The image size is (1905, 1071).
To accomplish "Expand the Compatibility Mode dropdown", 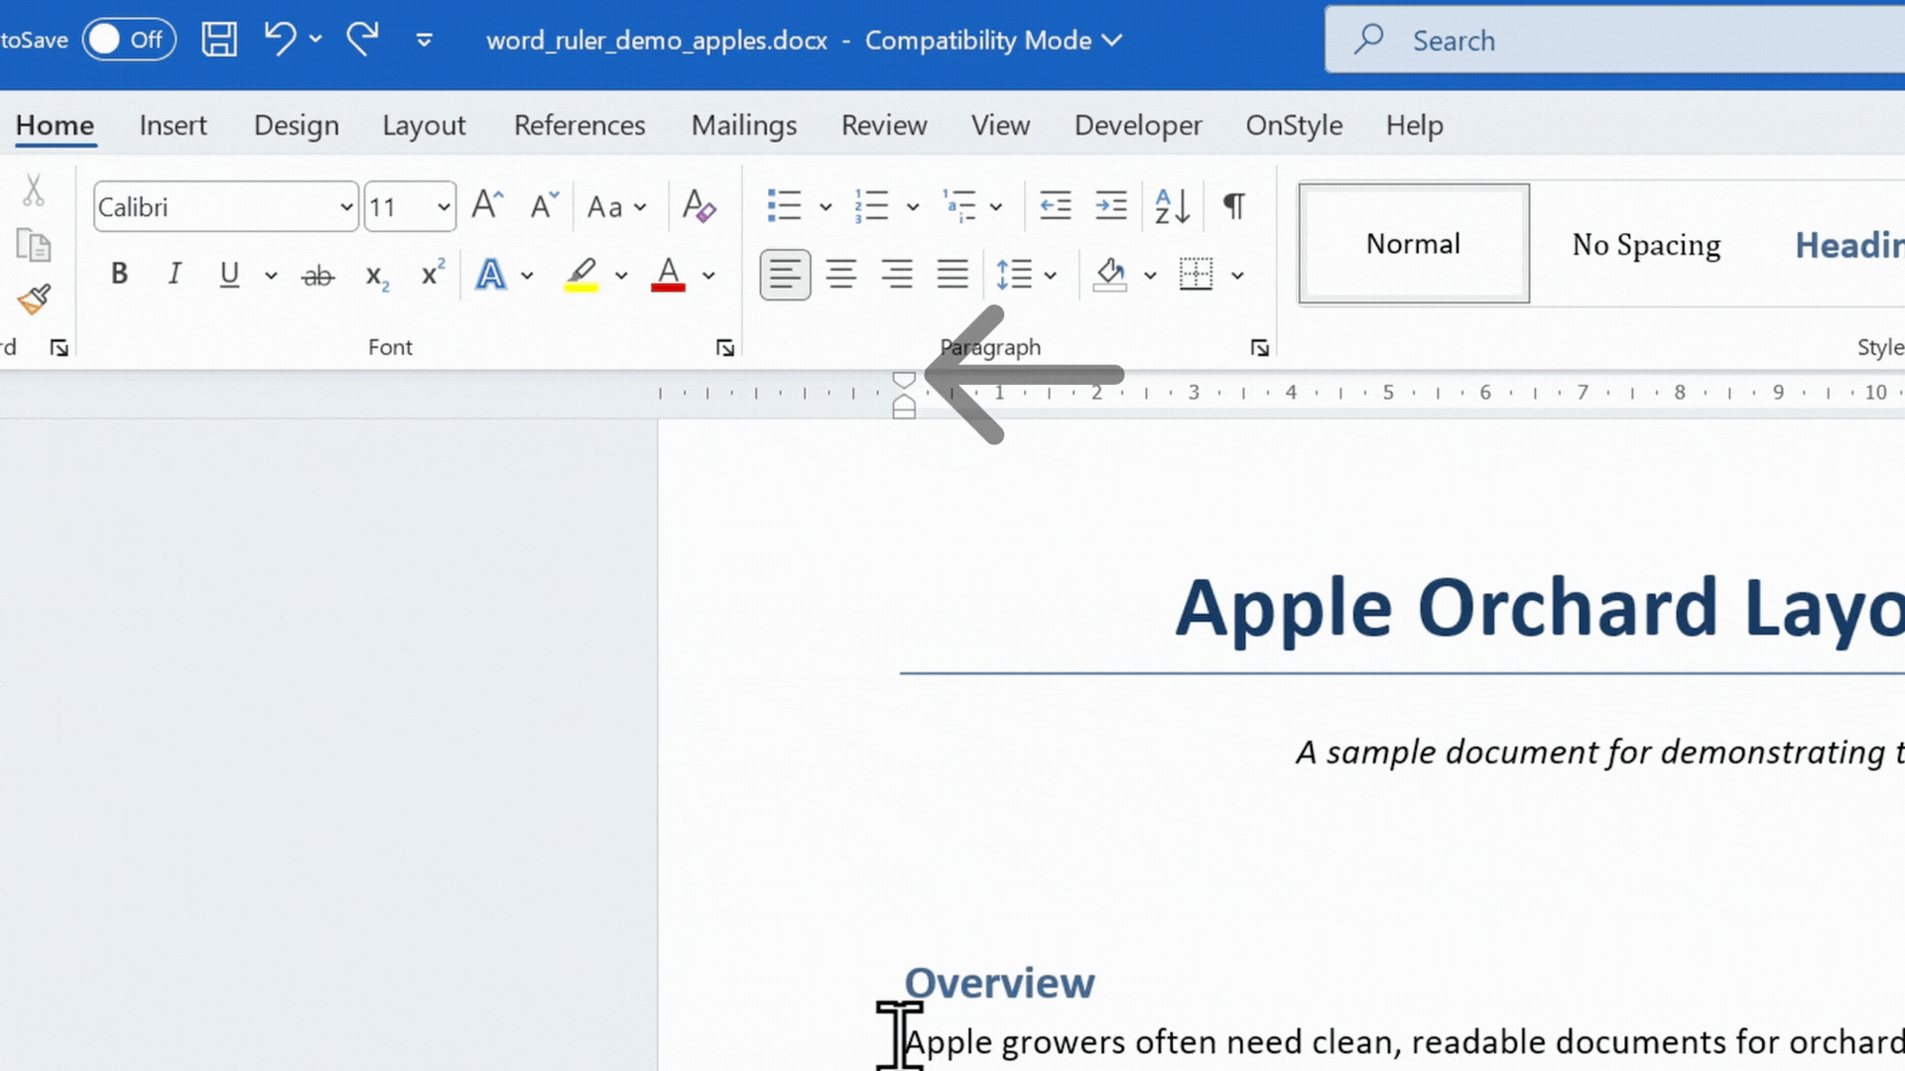I will (1112, 41).
